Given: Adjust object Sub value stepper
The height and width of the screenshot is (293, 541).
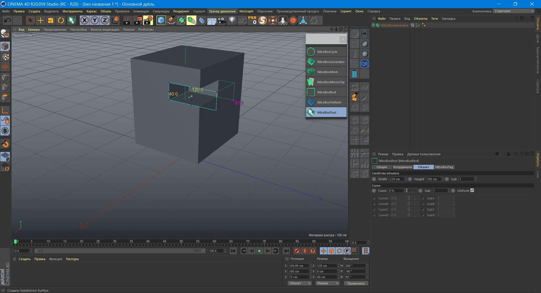Looking at the screenshot, I should (475, 179).
